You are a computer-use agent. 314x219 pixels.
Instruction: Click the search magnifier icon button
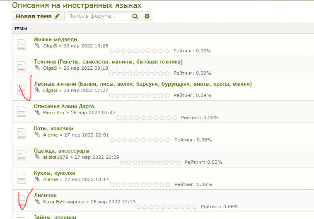pos(135,16)
